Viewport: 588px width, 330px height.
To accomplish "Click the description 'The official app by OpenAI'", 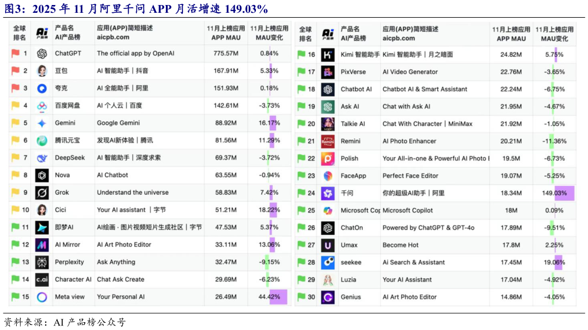I will tap(136, 53).
